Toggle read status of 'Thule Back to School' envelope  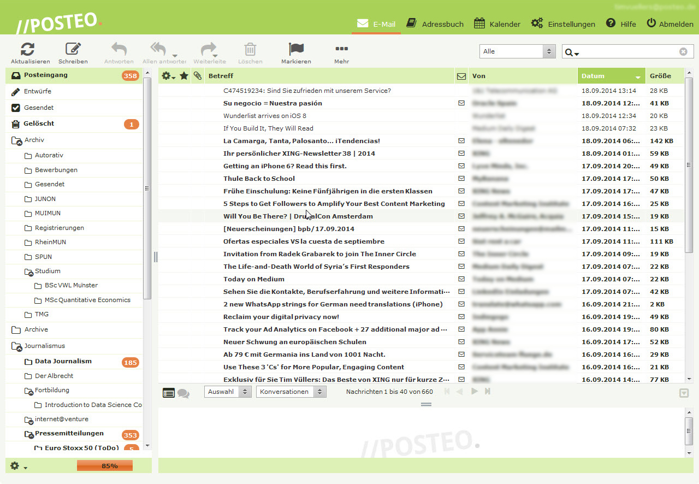point(461,178)
